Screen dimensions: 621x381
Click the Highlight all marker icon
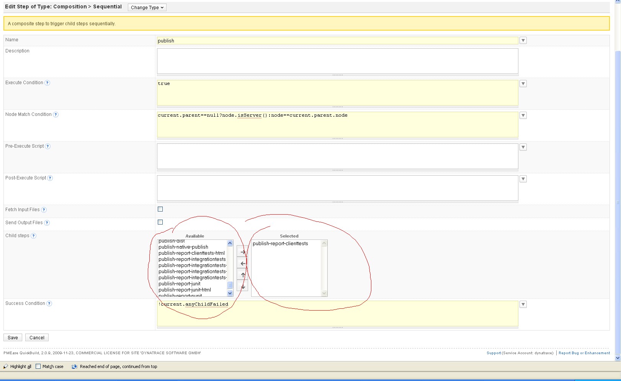(x=6, y=366)
